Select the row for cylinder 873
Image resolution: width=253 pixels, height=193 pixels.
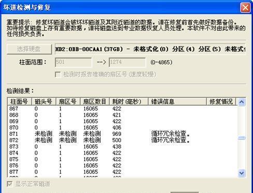point(122,147)
